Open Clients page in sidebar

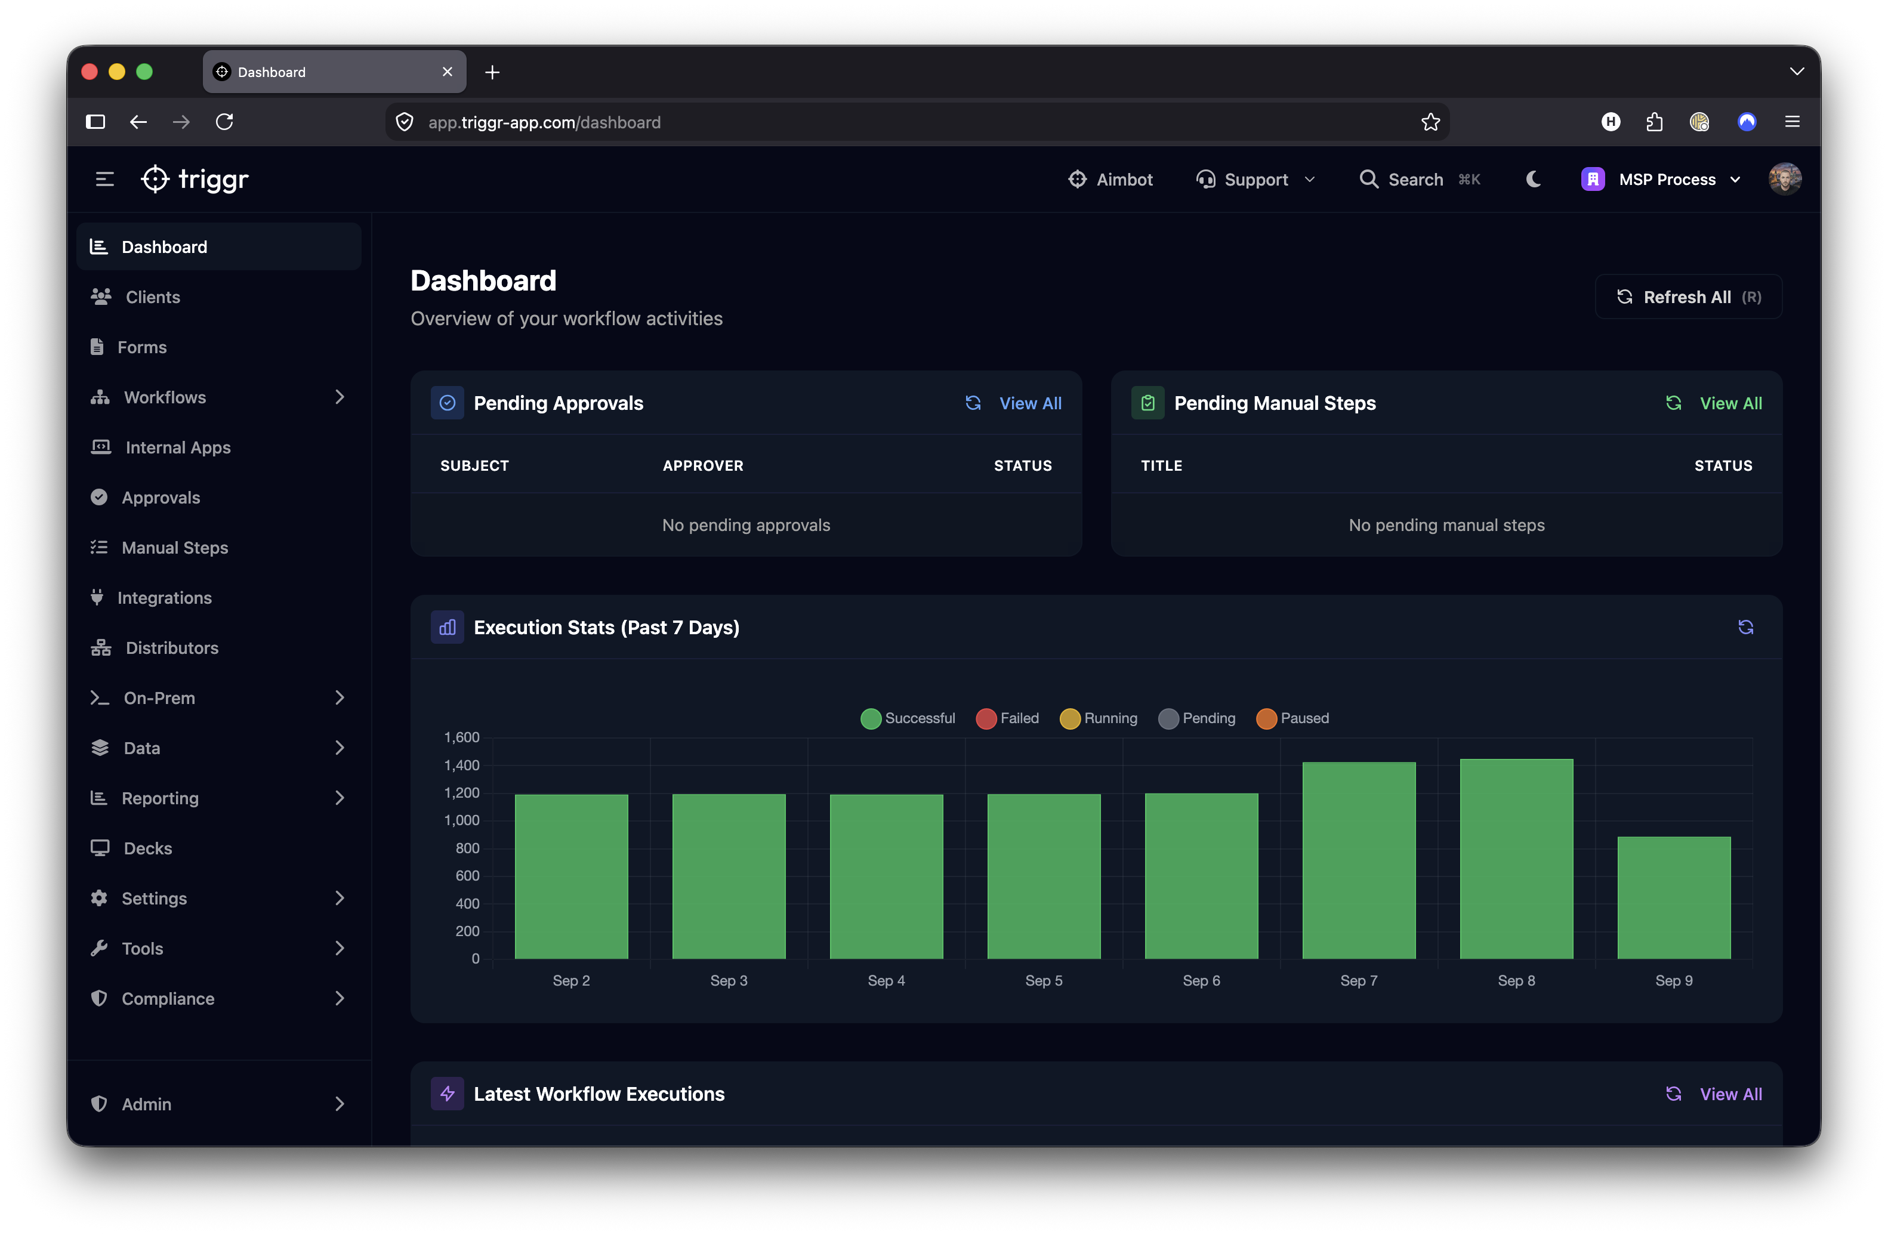coord(218,297)
